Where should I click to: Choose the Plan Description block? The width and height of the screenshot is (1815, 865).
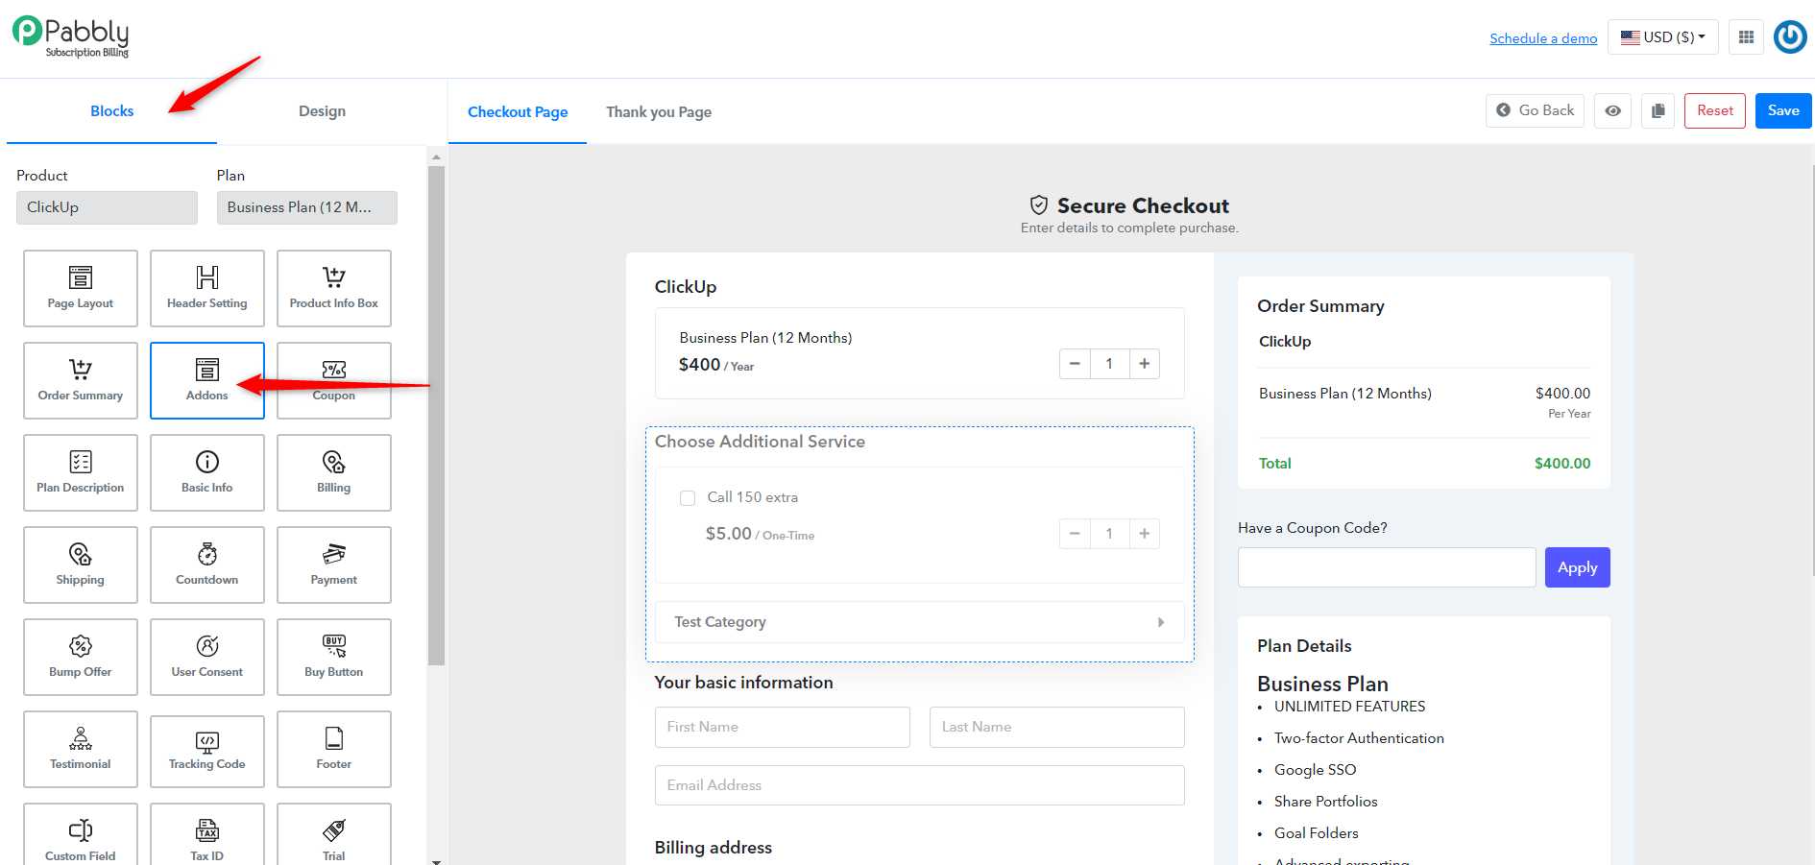[x=81, y=472]
